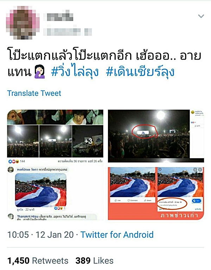View the 389 Likes list
This screenshot has width=211, height=270.
coord(95,261)
